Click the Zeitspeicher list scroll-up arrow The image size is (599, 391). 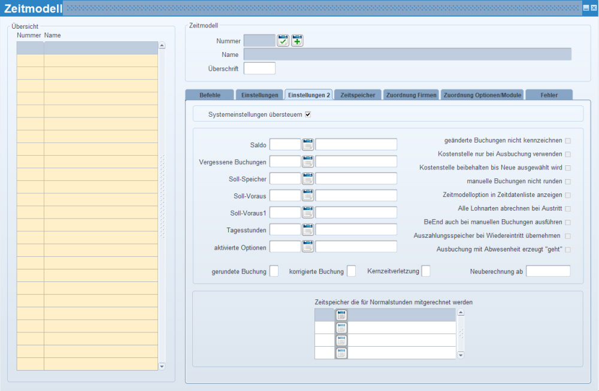pyautogui.click(x=461, y=313)
